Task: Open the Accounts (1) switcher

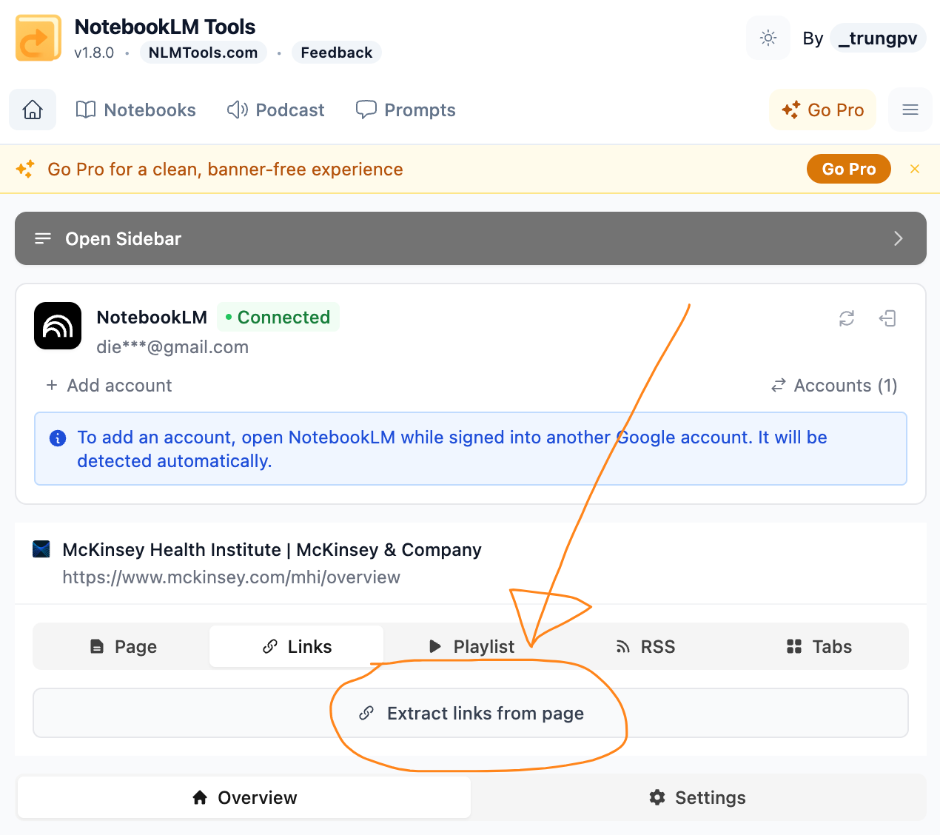Action: (x=834, y=385)
